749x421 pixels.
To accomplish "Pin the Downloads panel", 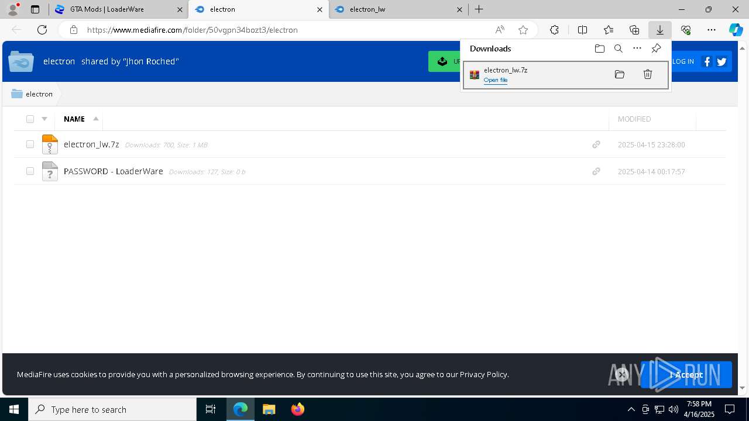I will pyautogui.click(x=656, y=49).
